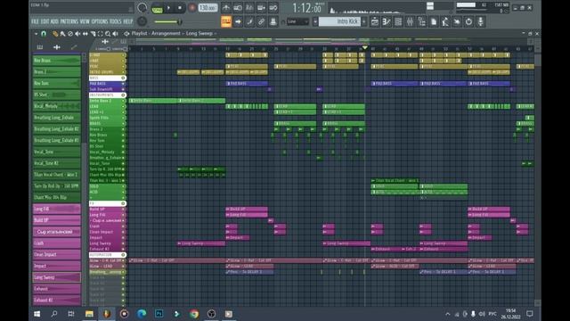Click the main volume knob at top
Viewport: 570px width, 321px height.
pos(142,8)
